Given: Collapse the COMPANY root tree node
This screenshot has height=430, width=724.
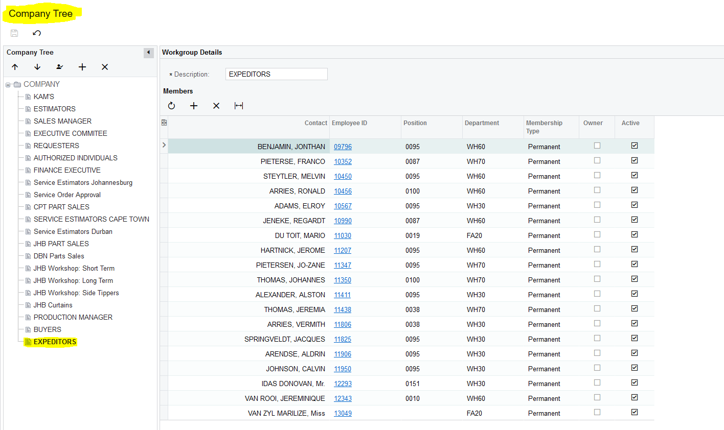Looking at the screenshot, I should [x=8, y=85].
